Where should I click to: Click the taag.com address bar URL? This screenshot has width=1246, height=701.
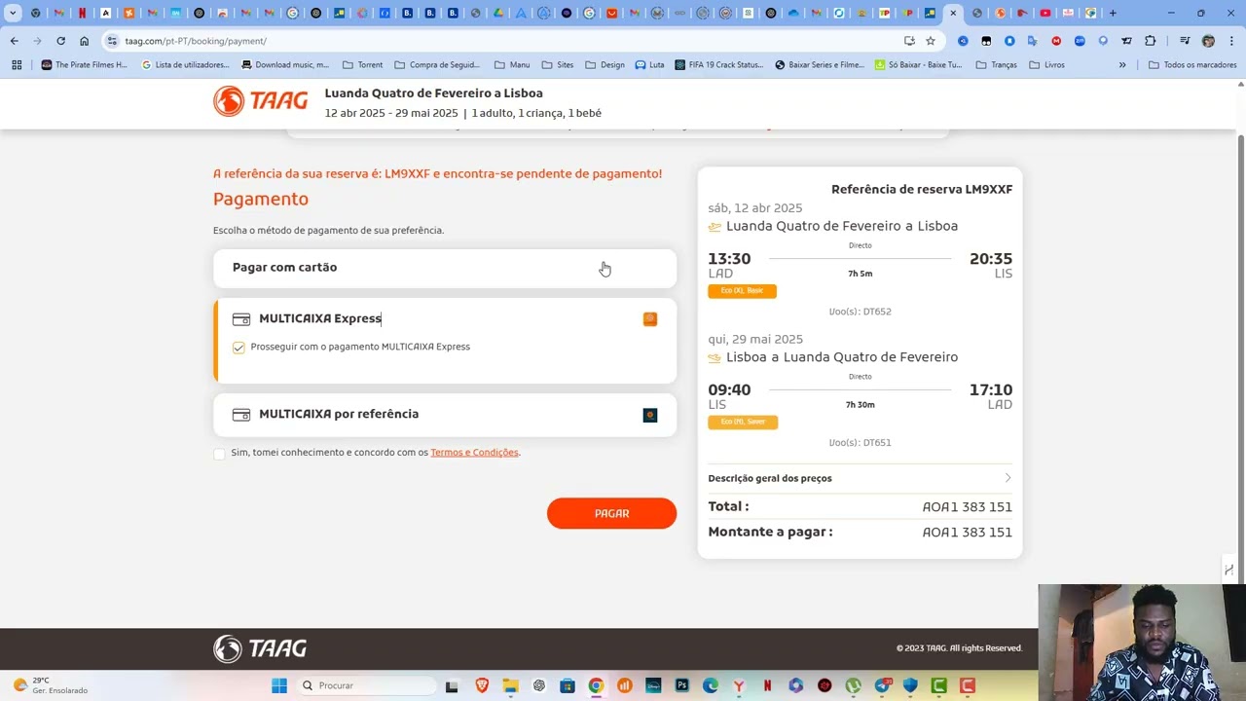click(196, 41)
